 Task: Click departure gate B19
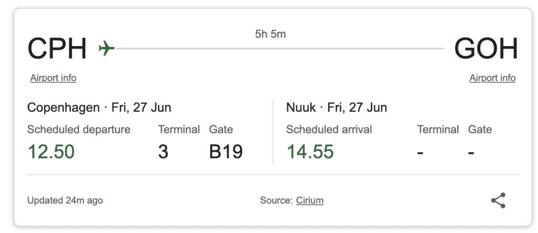(x=226, y=152)
